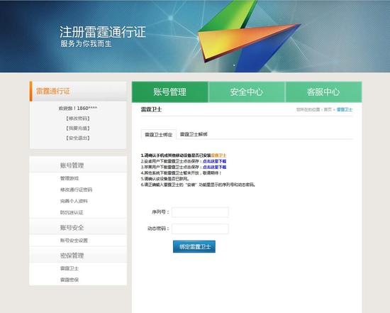The height and width of the screenshot is (313, 390).
Task: Click the 服务为你我而生 banner slogan
Action: click(x=86, y=44)
